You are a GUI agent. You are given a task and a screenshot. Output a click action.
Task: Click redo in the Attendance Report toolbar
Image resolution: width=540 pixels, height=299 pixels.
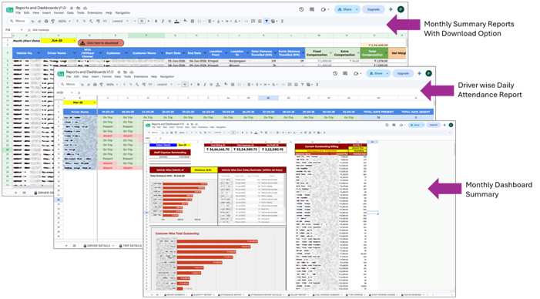[89, 85]
